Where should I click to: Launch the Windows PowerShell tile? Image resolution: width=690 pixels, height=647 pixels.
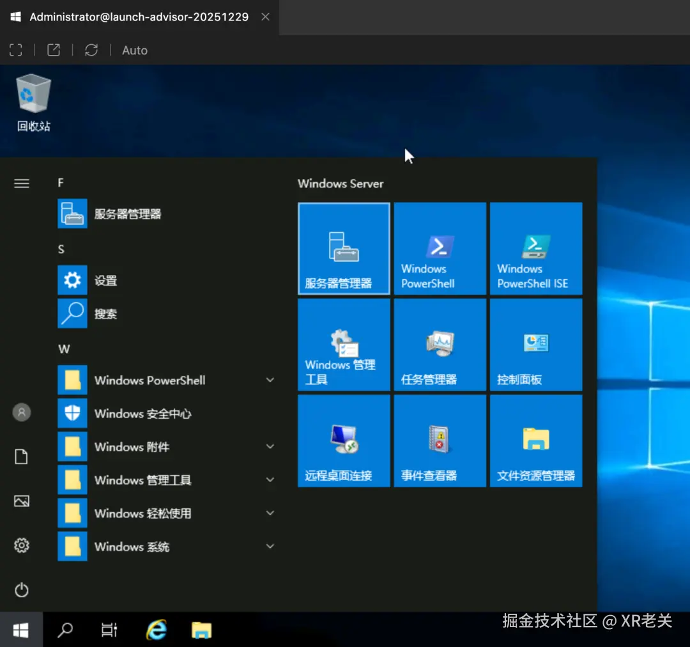tap(440, 249)
